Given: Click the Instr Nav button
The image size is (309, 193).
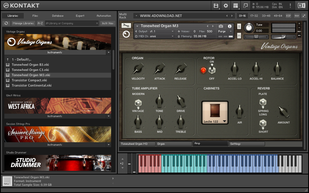Looking at the screenshot, I should pos(108,23).
